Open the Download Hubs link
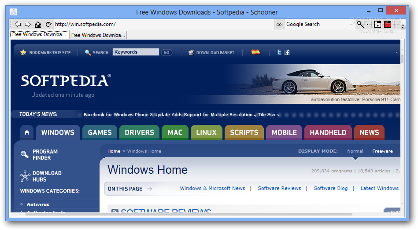This screenshot has height=230, width=418. click(47, 176)
